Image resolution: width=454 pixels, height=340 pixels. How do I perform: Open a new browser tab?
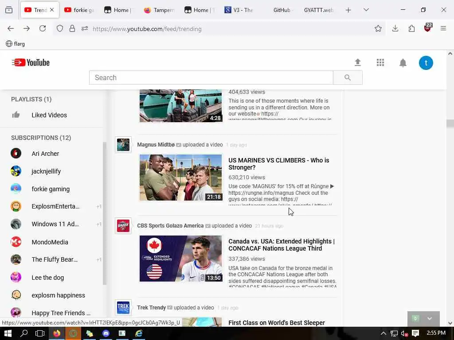[x=348, y=10]
